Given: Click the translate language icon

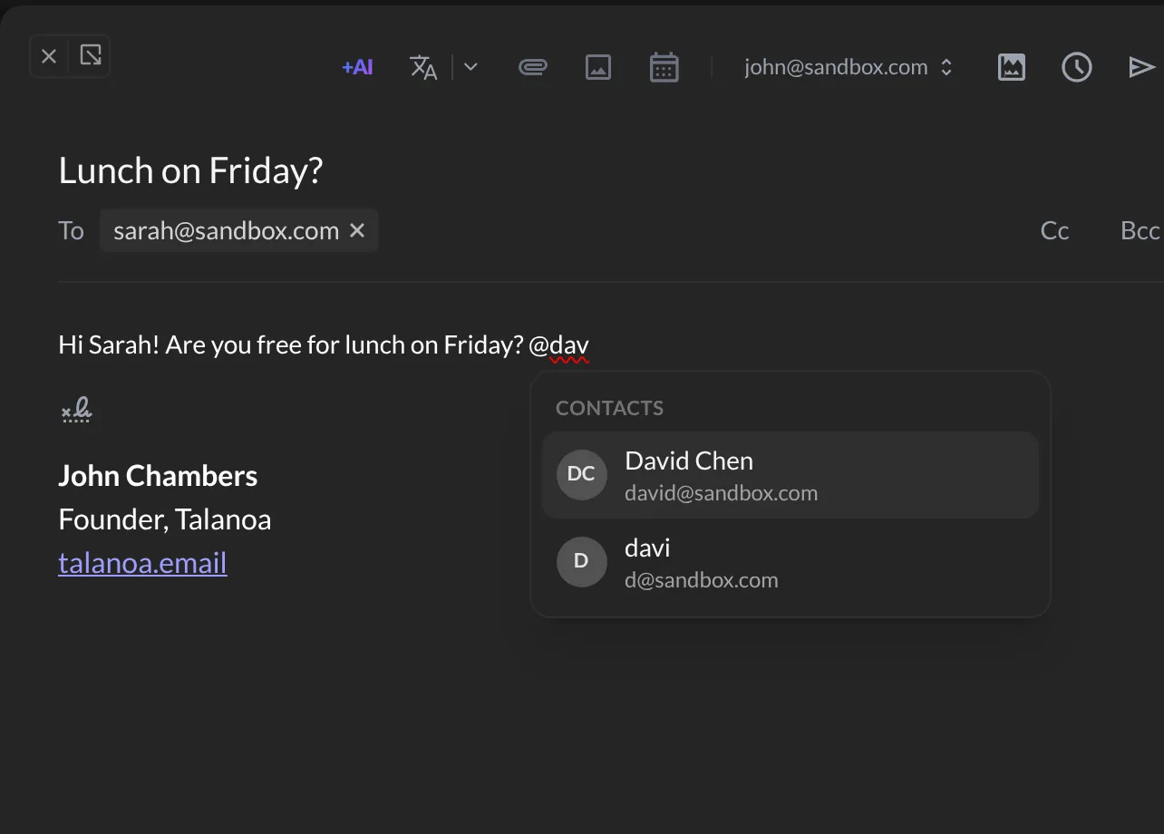Looking at the screenshot, I should click(423, 67).
